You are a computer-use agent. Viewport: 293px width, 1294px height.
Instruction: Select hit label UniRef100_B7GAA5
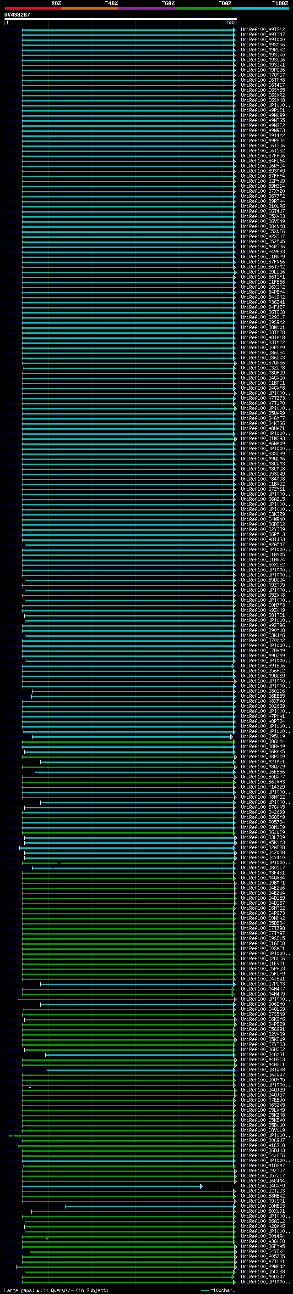click(x=262, y=807)
